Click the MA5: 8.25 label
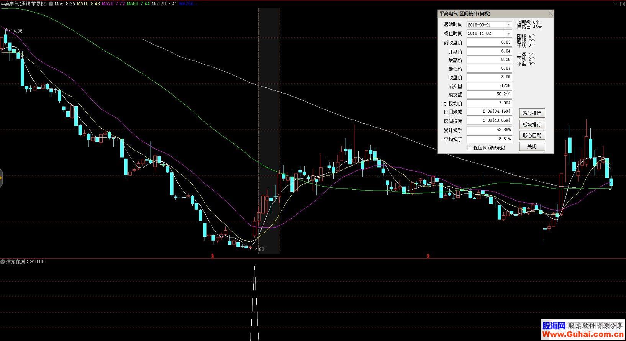 65,4
